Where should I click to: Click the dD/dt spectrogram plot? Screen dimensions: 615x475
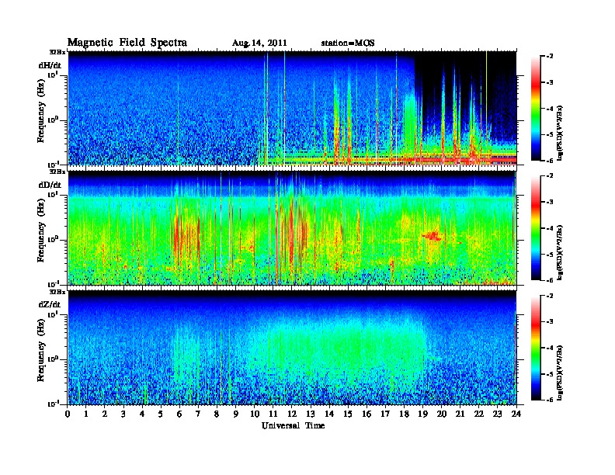[292, 227]
